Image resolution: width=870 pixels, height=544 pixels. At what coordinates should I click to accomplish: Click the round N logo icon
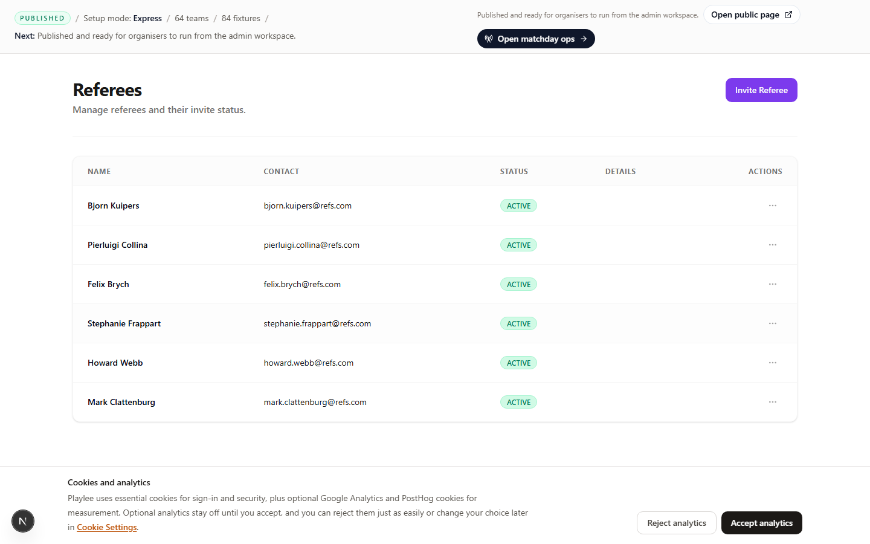(x=23, y=521)
